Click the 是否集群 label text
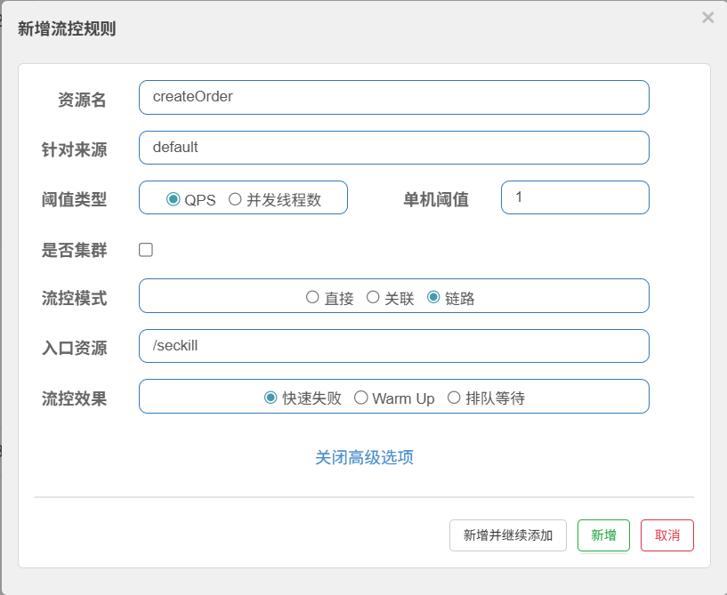This screenshot has width=727, height=595. [74, 251]
